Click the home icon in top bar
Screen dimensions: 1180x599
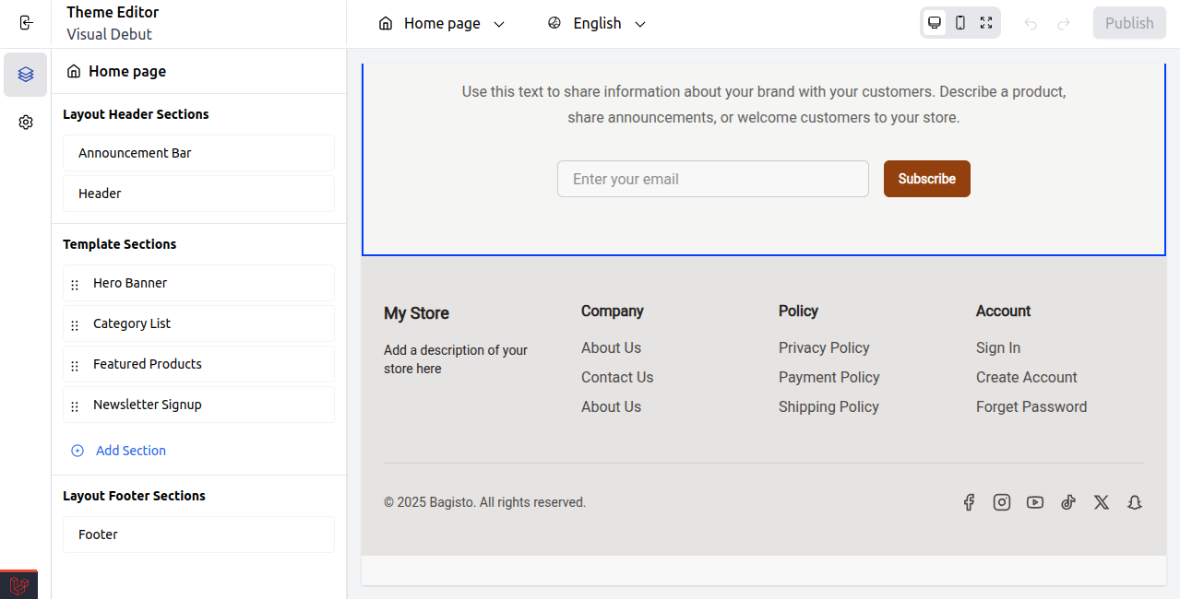386,23
